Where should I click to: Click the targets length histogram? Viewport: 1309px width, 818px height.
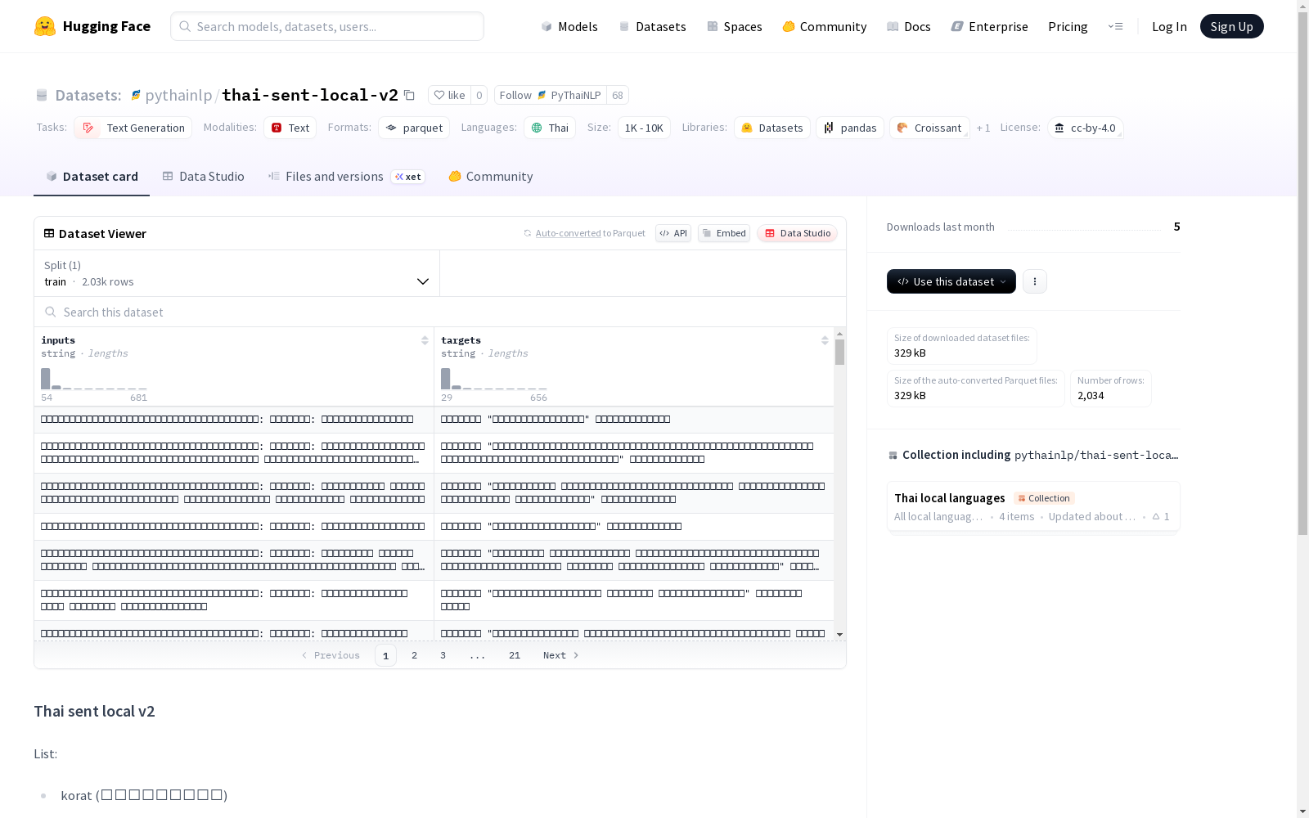click(x=494, y=379)
